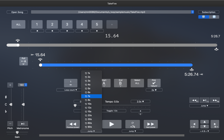
Task: Click the song position slider handle
Action: point(18,45)
